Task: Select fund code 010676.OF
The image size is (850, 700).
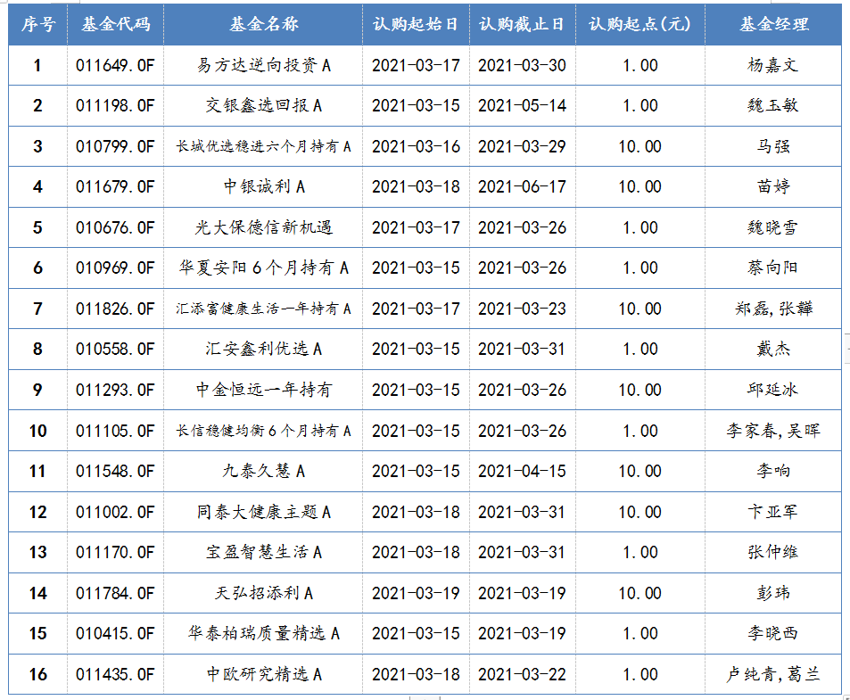Action: point(115,227)
